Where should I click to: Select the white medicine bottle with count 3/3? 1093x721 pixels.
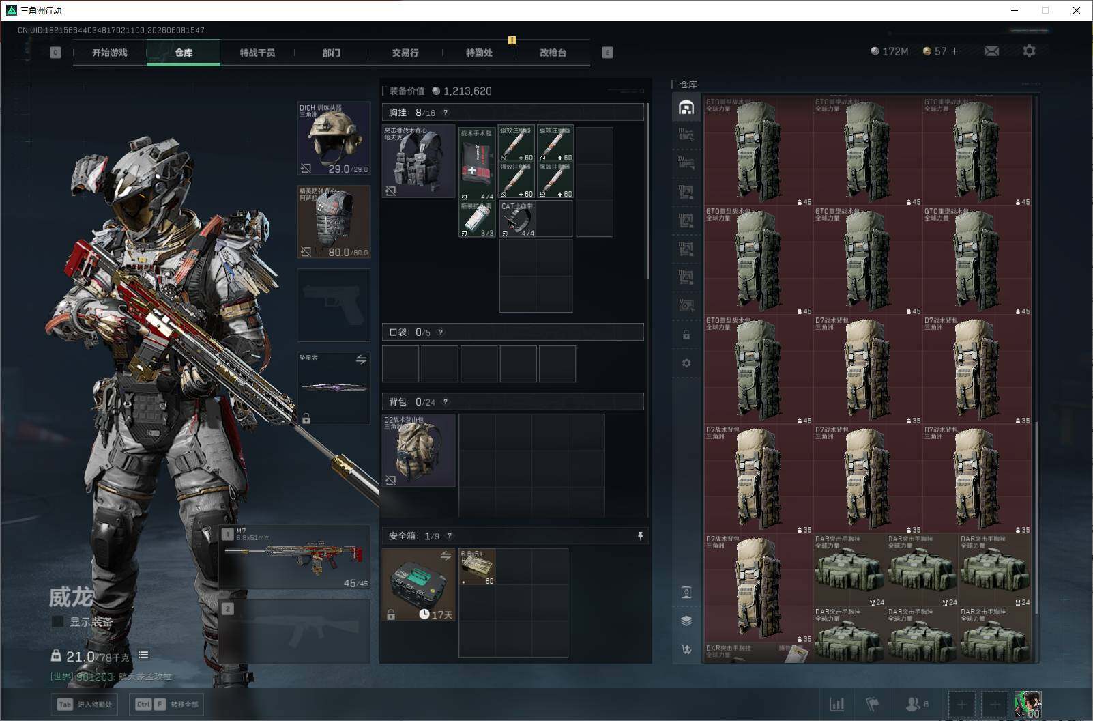477,219
